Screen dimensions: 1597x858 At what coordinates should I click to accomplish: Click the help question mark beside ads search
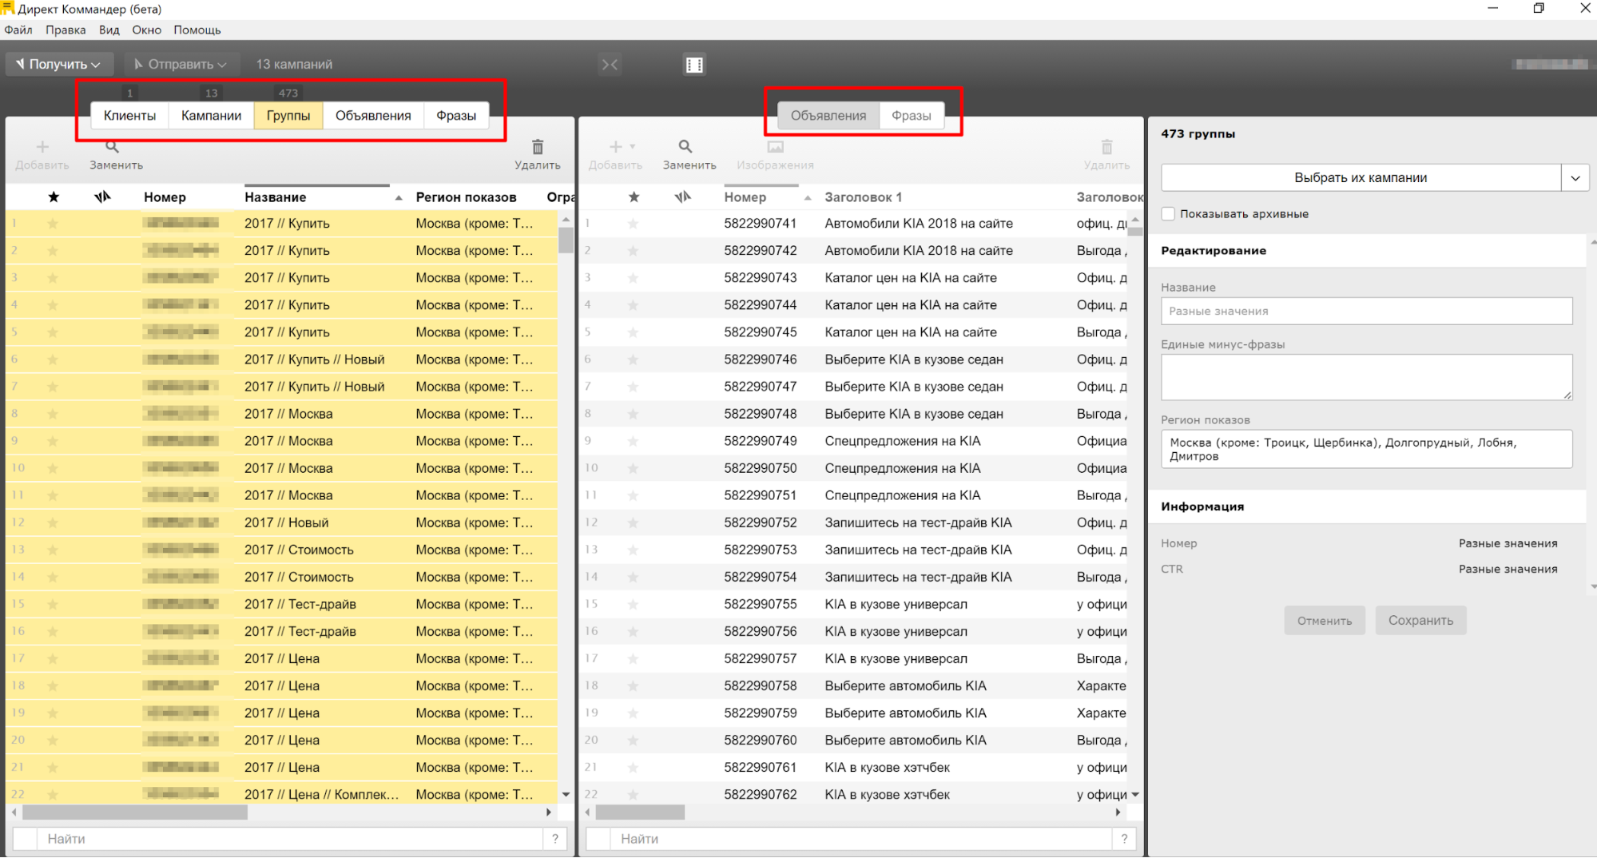coord(1124,839)
